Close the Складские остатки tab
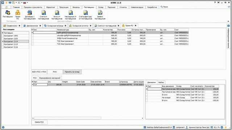 pyautogui.click(x=91, y=26)
